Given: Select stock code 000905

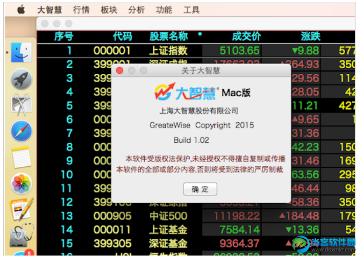Looking at the screenshot, I should coord(113,216).
